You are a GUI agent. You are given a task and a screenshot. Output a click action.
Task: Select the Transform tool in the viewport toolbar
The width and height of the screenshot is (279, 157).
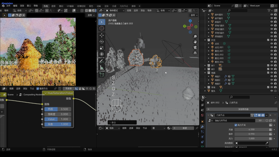(102, 54)
